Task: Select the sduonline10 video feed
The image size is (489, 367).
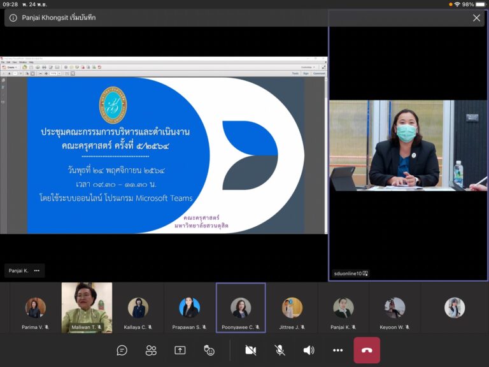Action: (x=407, y=145)
